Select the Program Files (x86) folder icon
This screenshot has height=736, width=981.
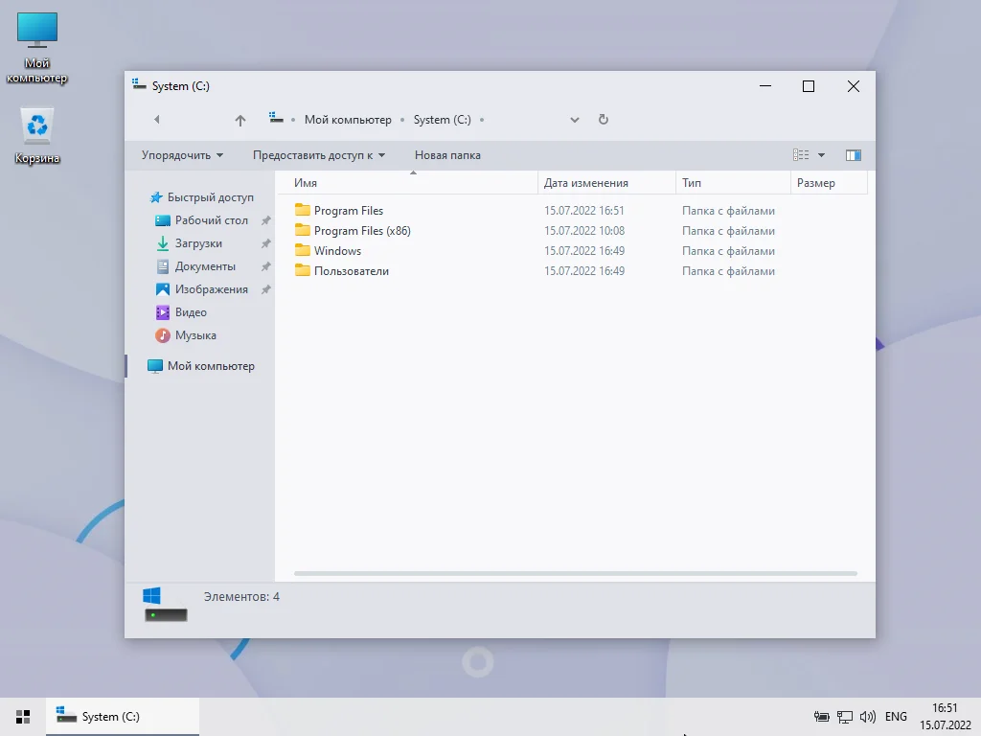[303, 230]
